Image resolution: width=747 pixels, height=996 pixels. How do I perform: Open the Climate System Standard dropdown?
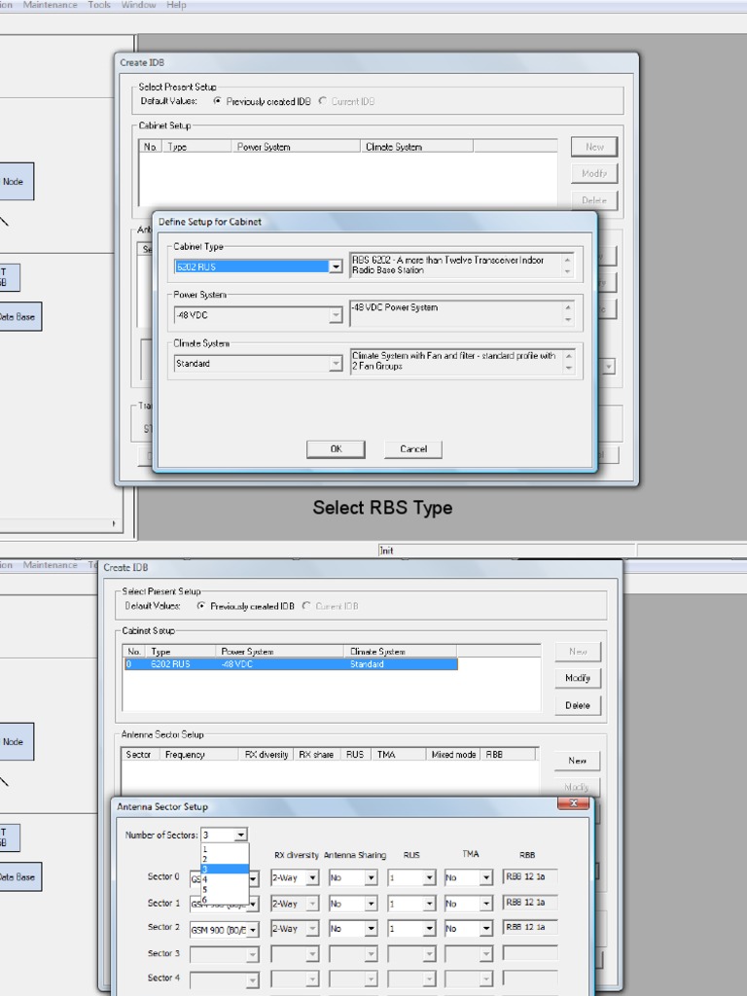(x=336, y=364)
